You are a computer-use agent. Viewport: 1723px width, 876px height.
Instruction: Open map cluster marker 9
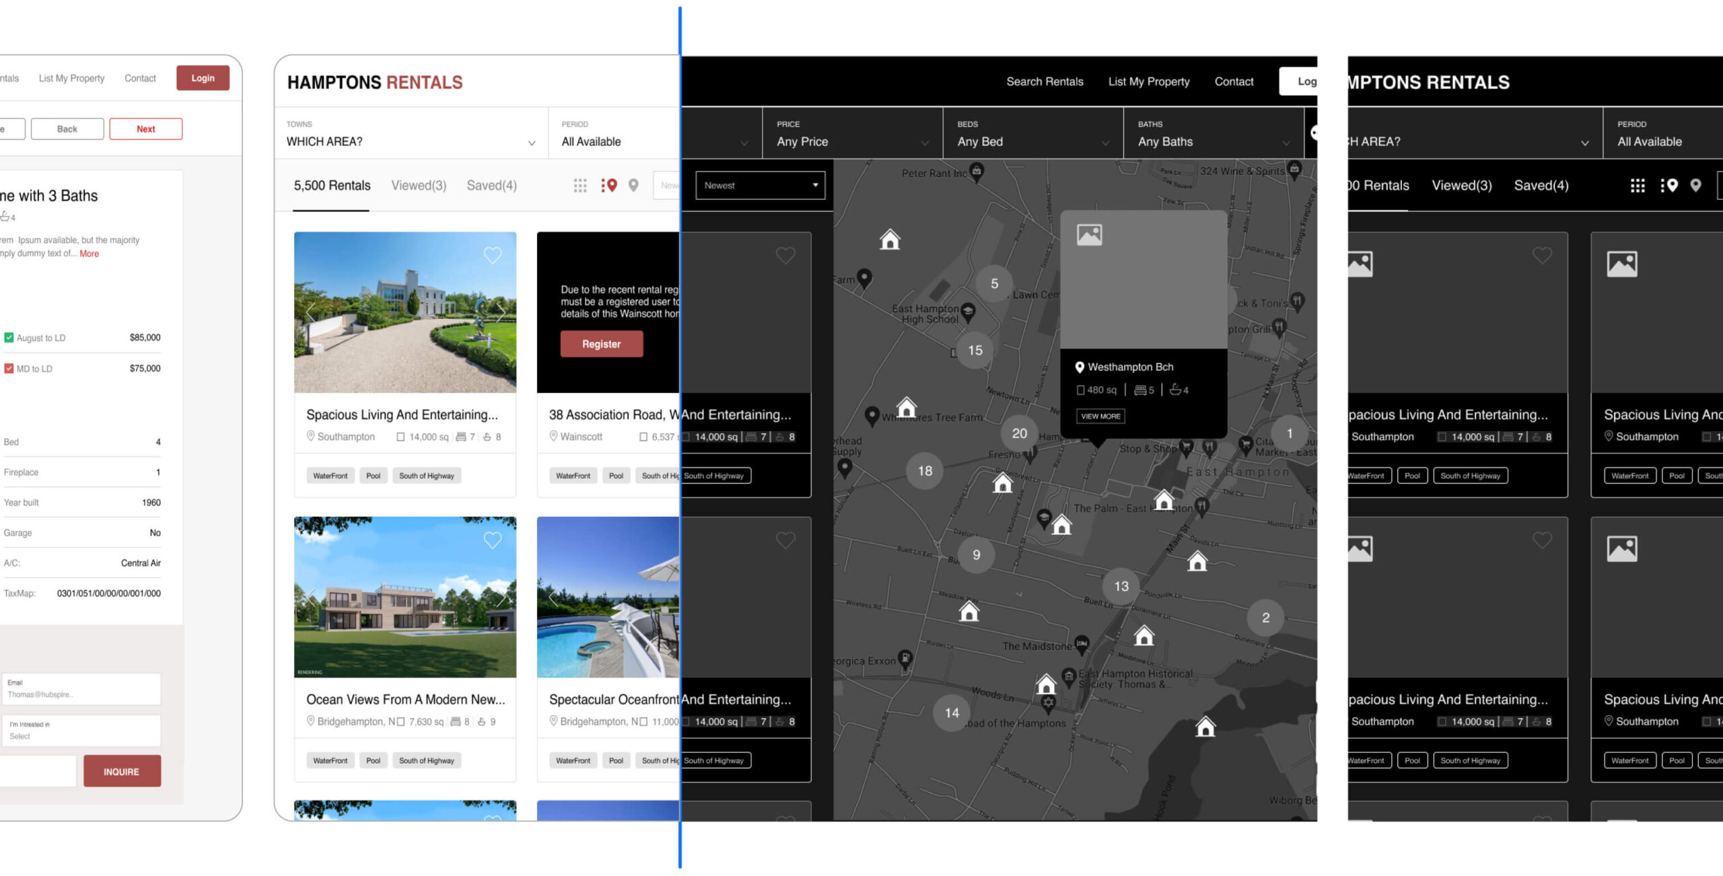tap(977, 555)
